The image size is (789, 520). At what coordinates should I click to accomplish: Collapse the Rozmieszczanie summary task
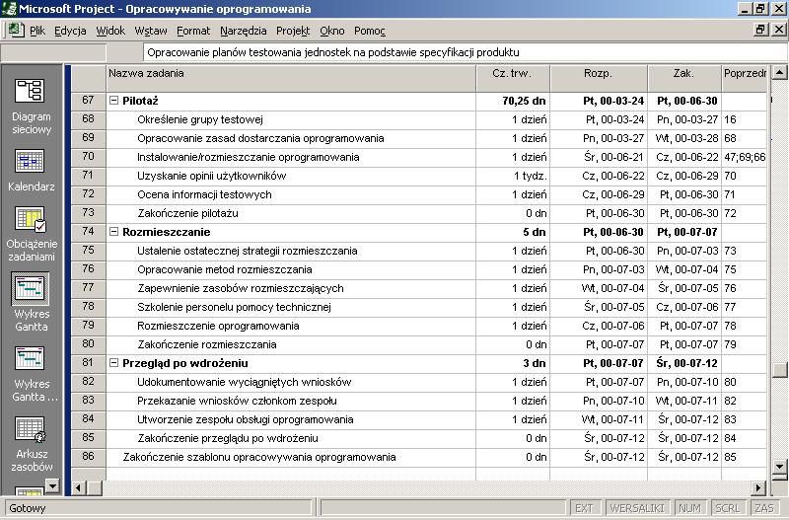pos(114,232)
